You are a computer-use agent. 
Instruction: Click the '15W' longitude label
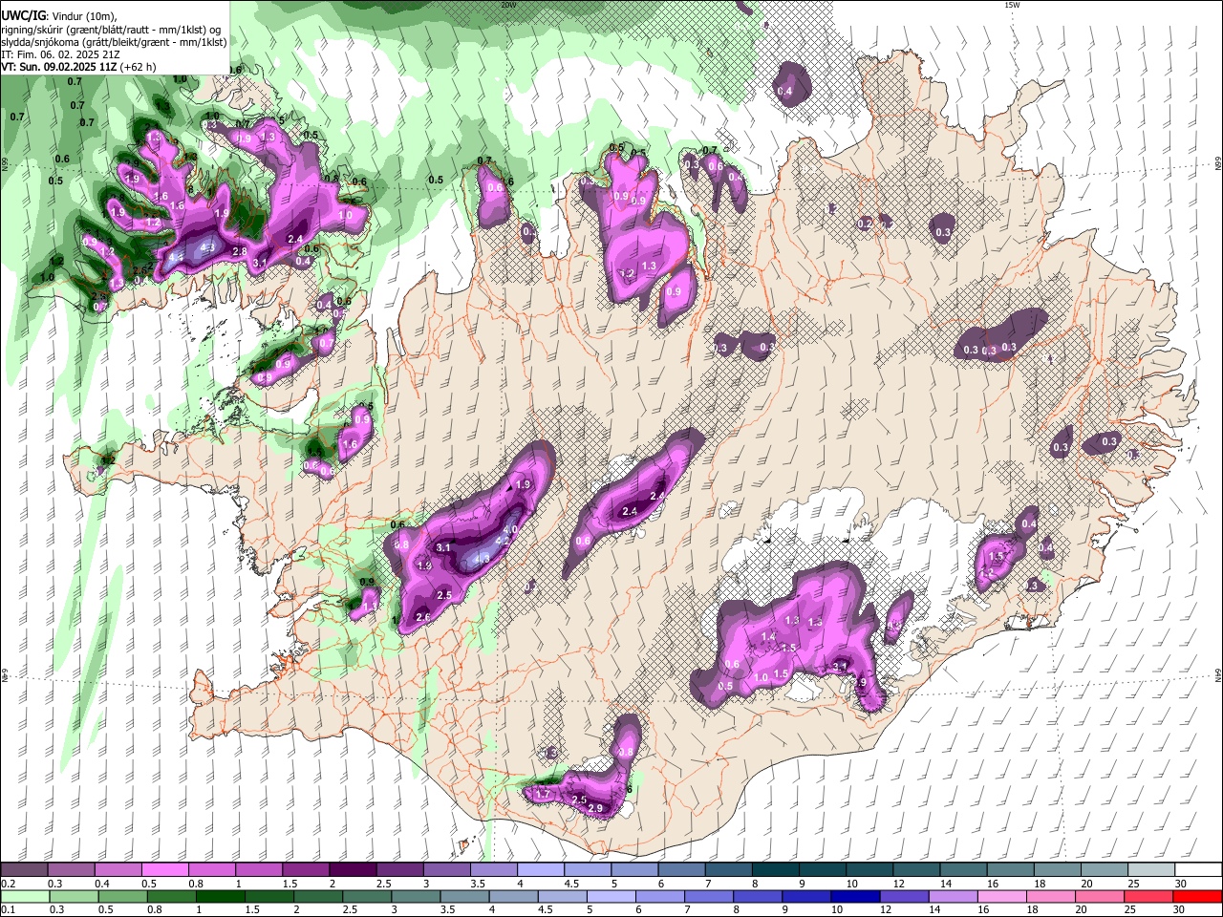pos(1012,5)
